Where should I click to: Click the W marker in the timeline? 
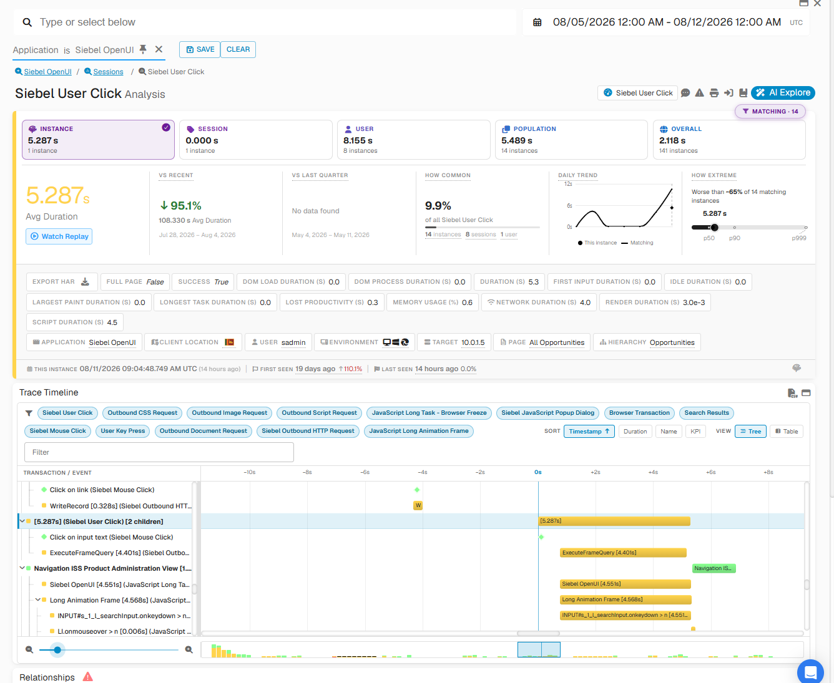click(418, 505)
